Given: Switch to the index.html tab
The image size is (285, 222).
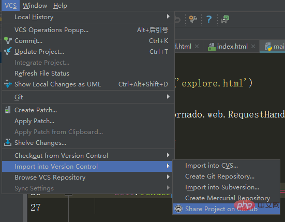Looking at the screenshot, I should pos(232,47).
